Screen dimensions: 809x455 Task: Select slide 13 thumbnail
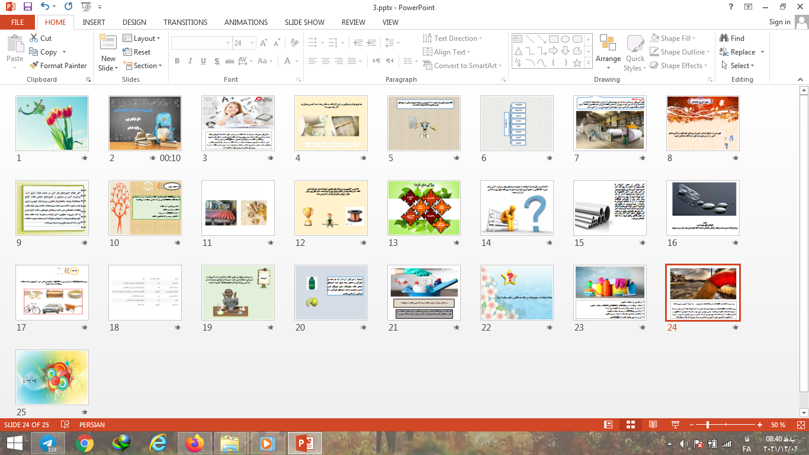click(x=423, y=208)
